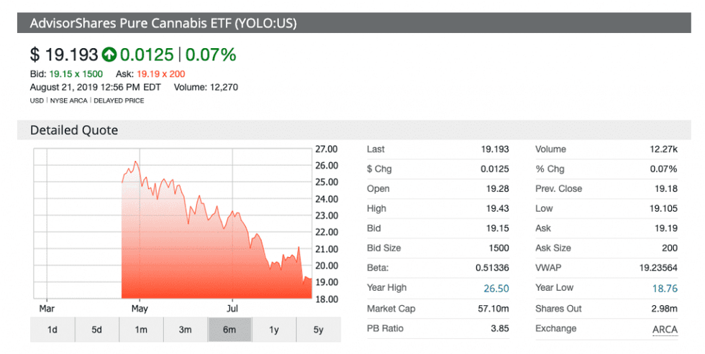Screen dimensions: 705x354
Task: Switch chart to 5d range
Action: tap(96, 330)
